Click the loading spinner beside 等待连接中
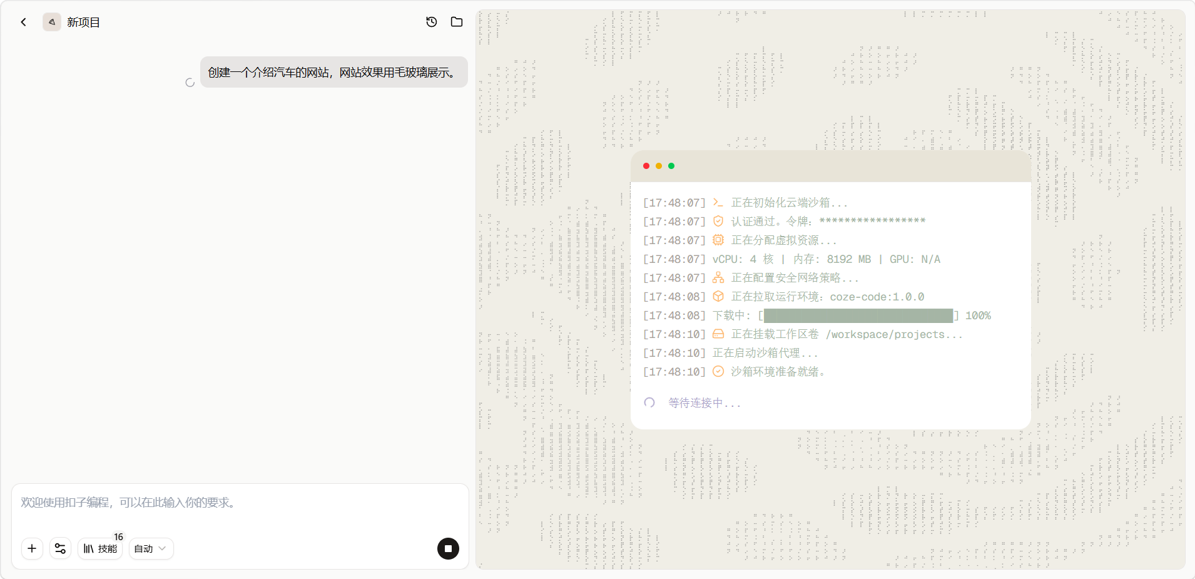1195x579 pixels. pyautogui.click(x=649, y=402)
